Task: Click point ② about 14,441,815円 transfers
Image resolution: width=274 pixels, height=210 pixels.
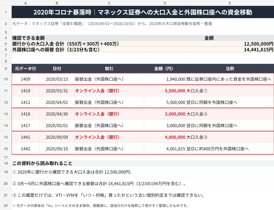Action: 143,184
